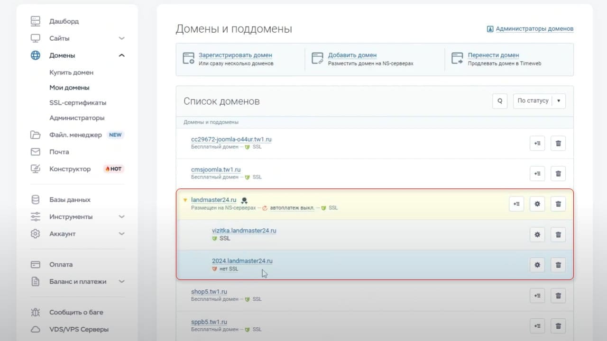
Task: Click add-subdomain icon for cmsjoomla.tw1.ru
Action: [537, 174]
